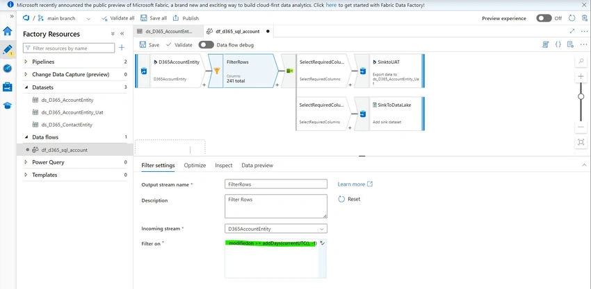The image size is (591, 289).
Task: Open the data flow script icon
Action: tap(545, 44)
